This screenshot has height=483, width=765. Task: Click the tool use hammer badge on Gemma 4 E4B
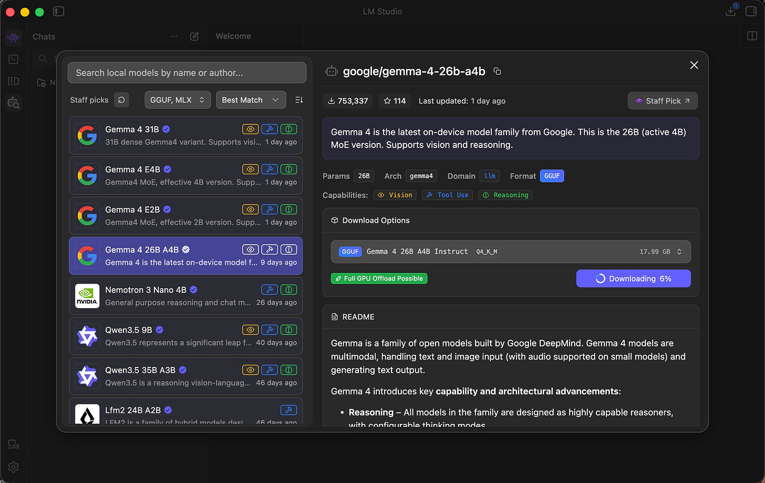click(270, 169)
